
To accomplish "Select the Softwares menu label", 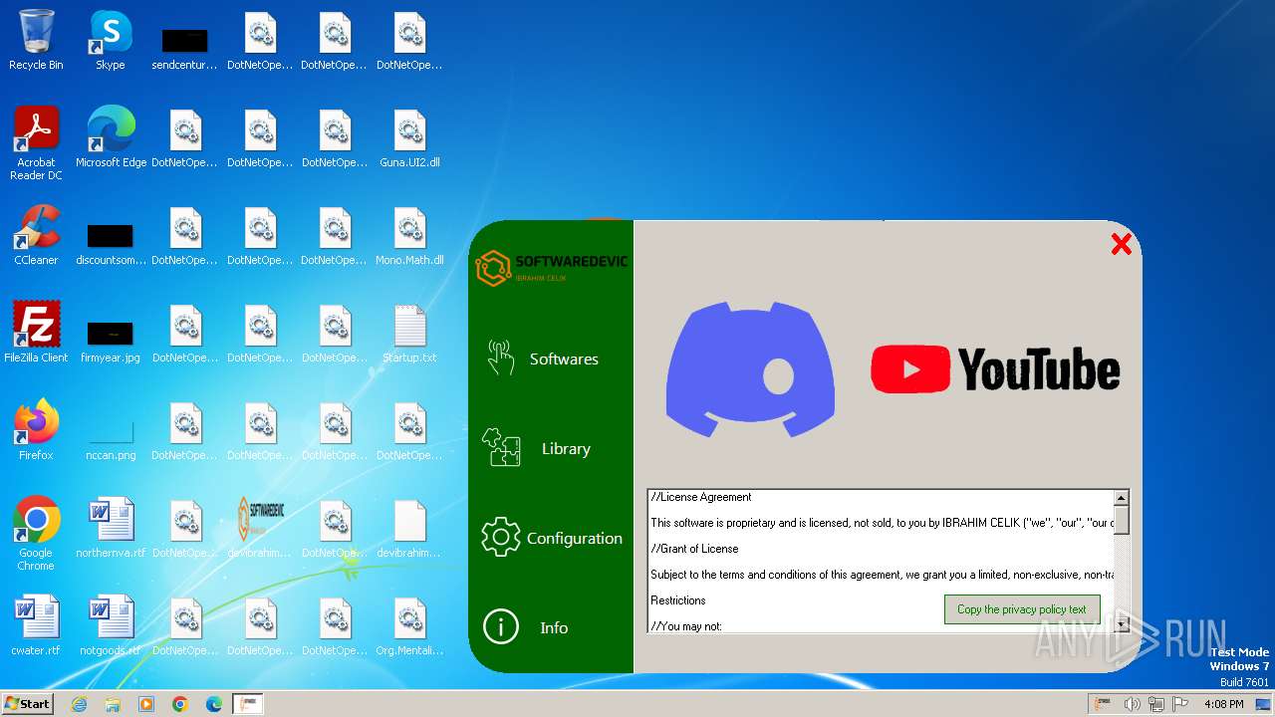I will pos(564,359).
